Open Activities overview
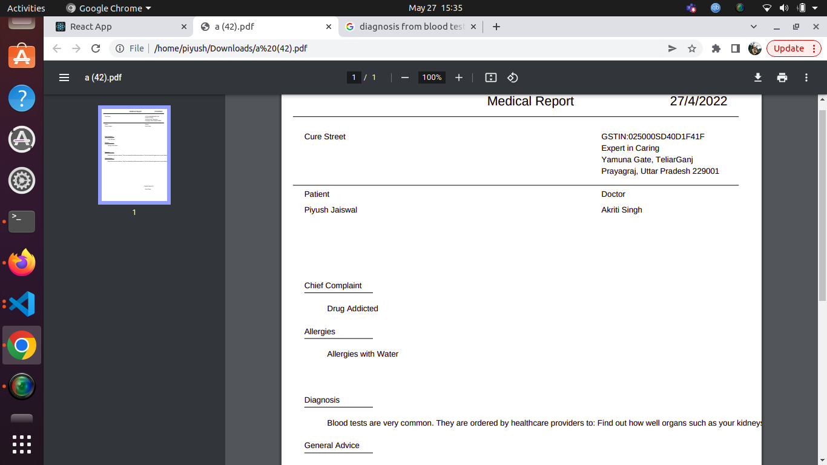Image resolution: width=827 pixels, height=465 pixels. point(26,8)
